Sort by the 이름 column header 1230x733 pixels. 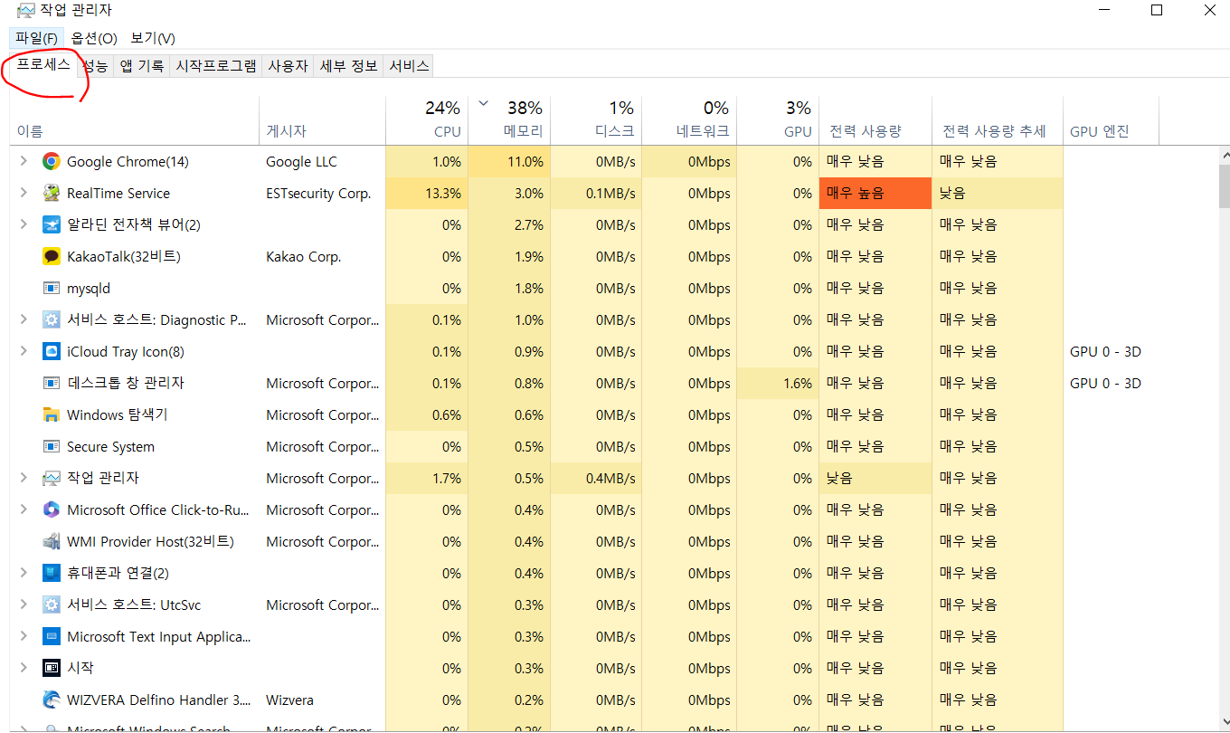coord(134,120)
